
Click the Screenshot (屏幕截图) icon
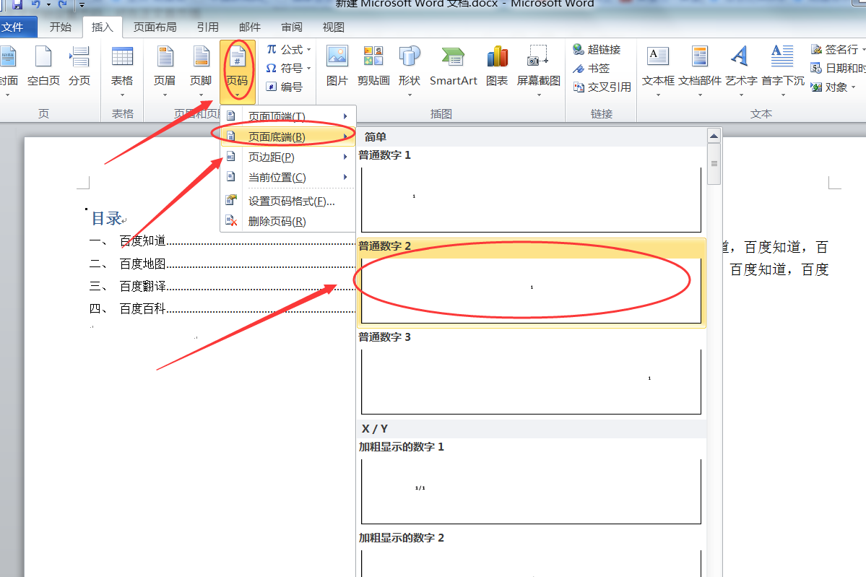538,57
